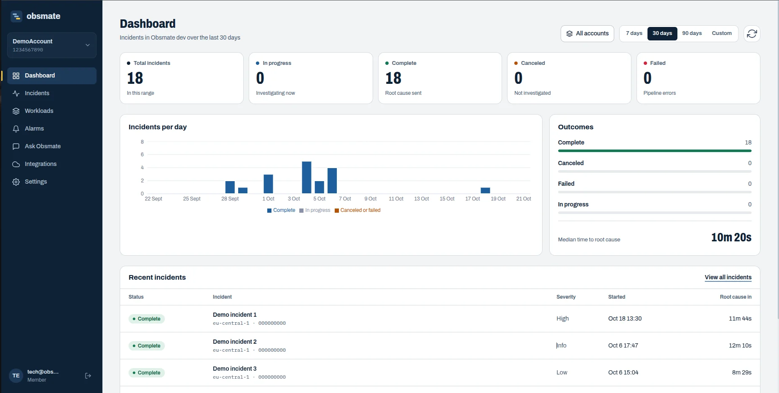779x393 pixels.
Task: Toggle the In progress legend series
Action: tap(315, 210)
